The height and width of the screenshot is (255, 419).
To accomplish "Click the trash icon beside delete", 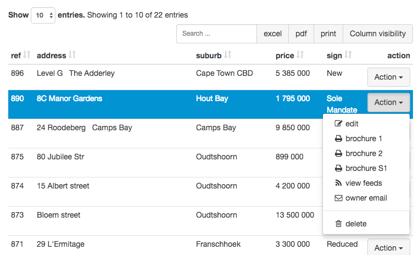I will (338, 224).
